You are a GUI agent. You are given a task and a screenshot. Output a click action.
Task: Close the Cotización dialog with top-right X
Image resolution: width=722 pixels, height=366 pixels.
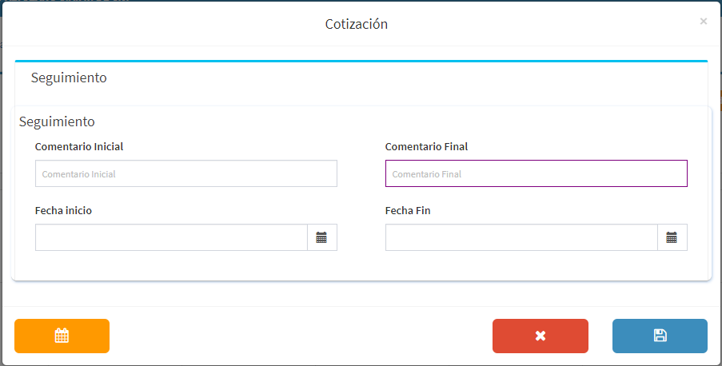point(703,22)
